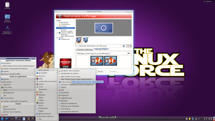Click the Radeon Graphics AMD logo

coord(66,63)
